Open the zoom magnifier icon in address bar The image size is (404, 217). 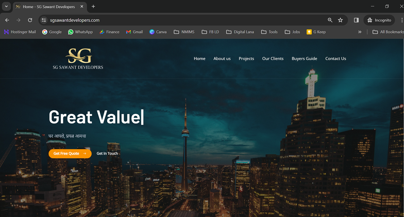(330, 20)
